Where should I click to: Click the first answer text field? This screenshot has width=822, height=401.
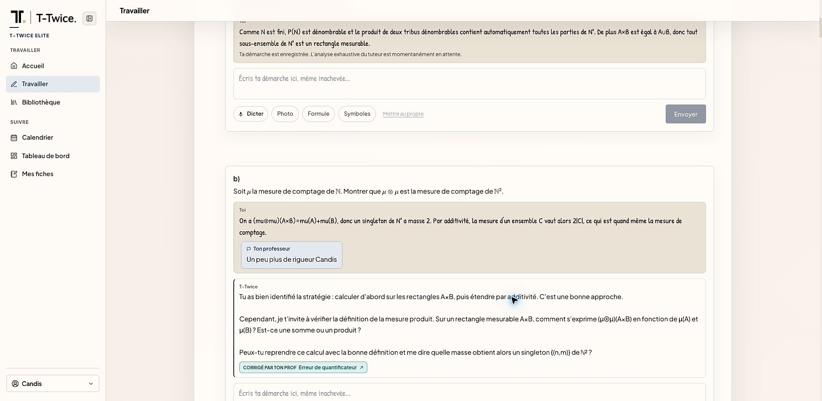pos(469,84)
